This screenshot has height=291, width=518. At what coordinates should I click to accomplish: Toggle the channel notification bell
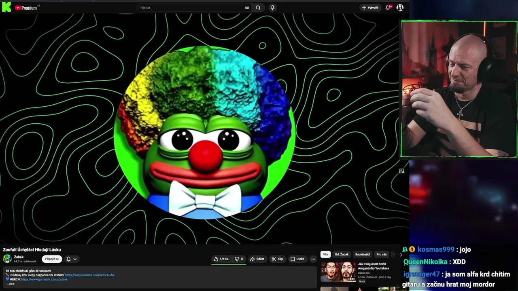[x=68, y=259]
